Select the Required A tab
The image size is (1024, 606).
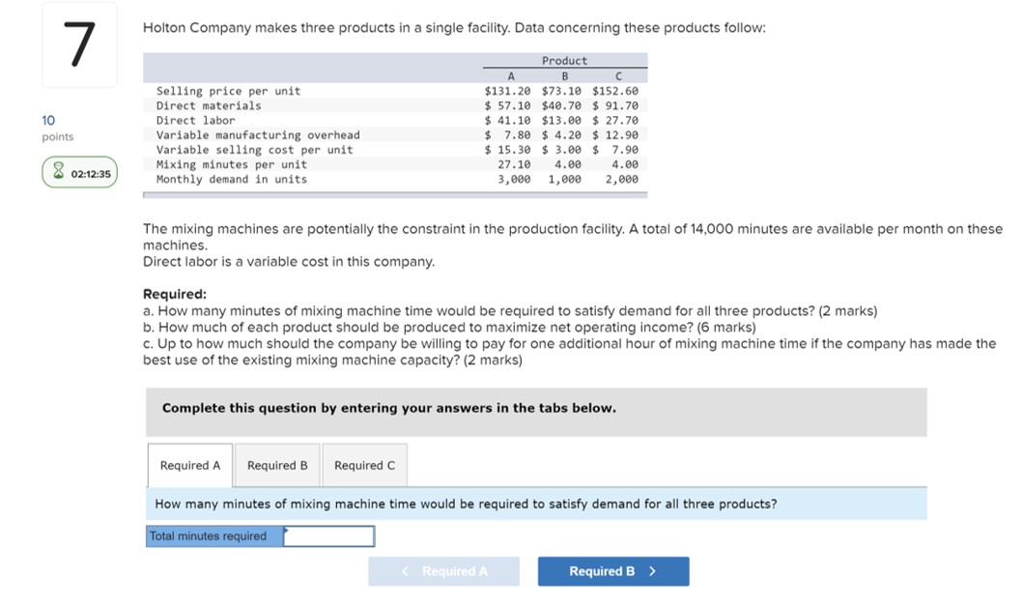(190, 465)
